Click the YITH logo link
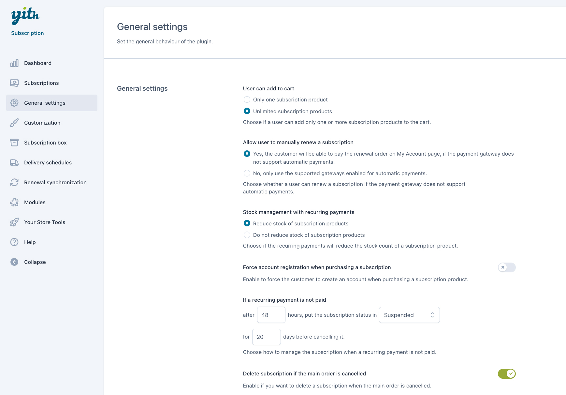 click(x=25, y=16)
